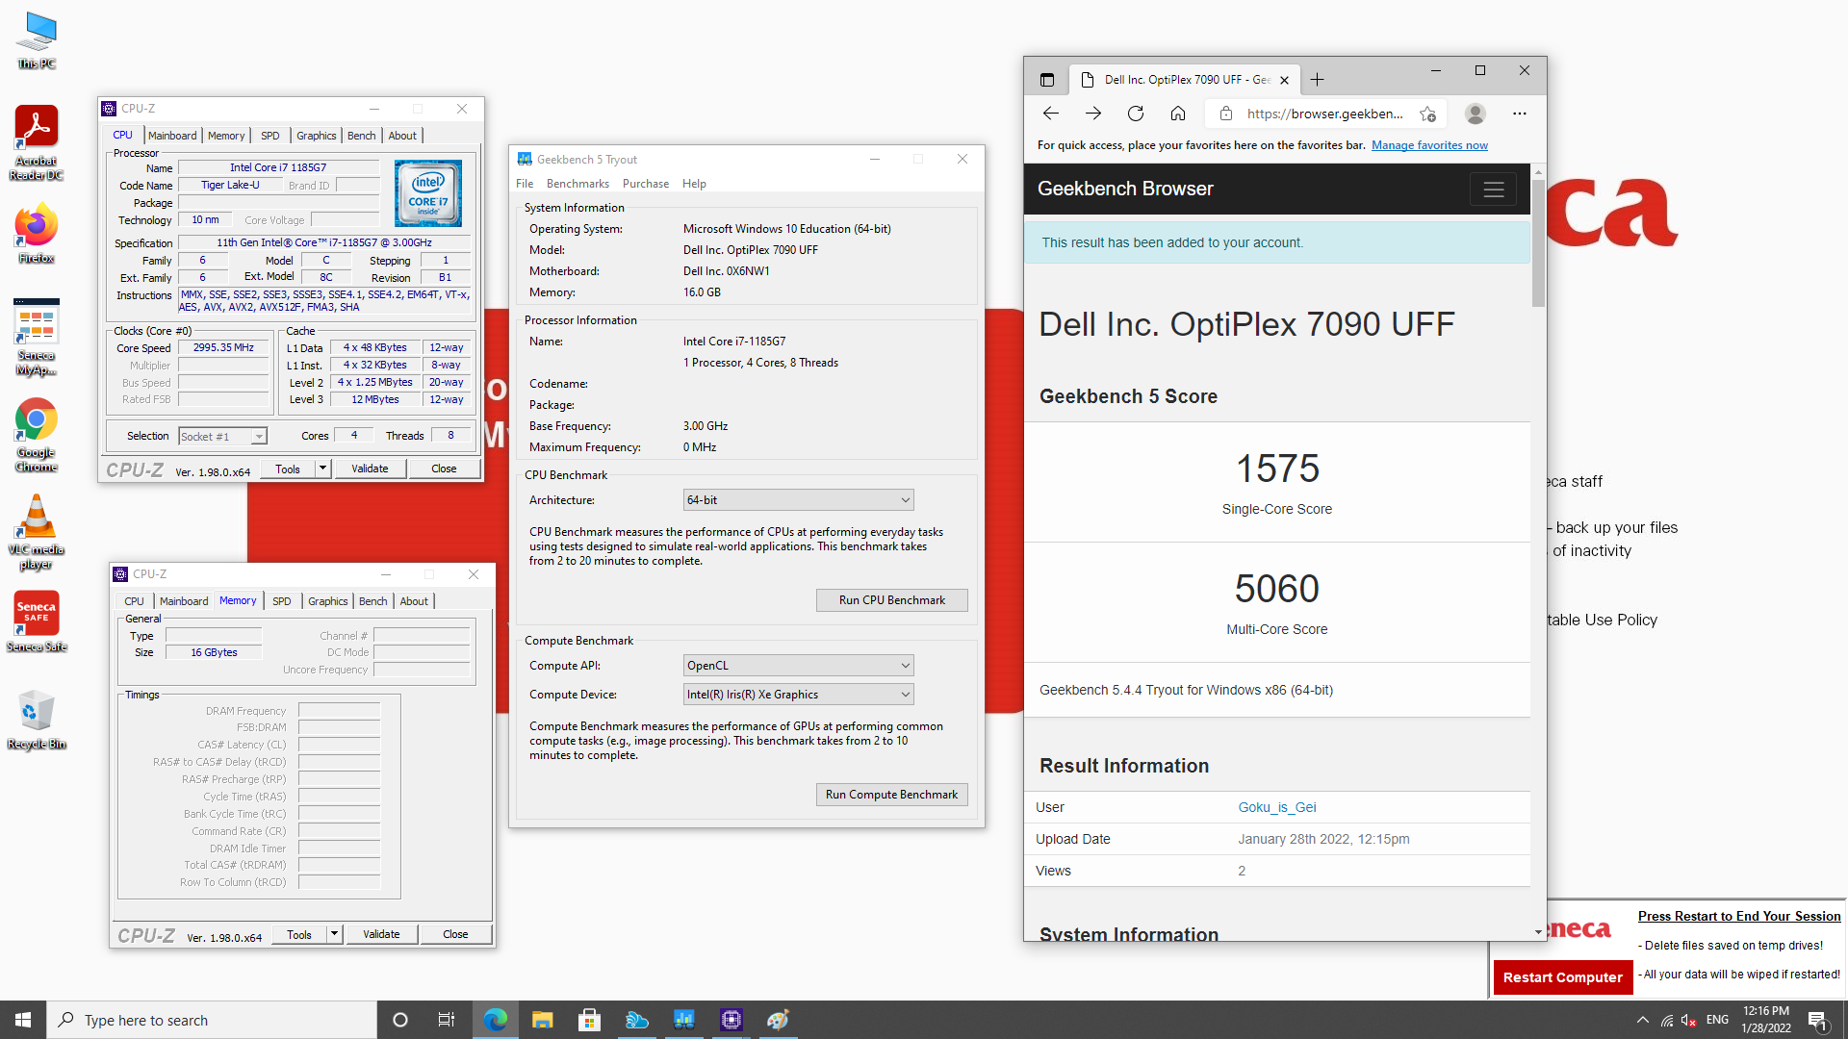1848x1039 pixels.
Task: Open network icon in system tray
Action: 1666,1020
